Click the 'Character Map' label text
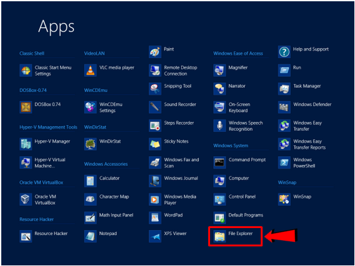This screenshot has height=266, width=355. coord(114,196)
